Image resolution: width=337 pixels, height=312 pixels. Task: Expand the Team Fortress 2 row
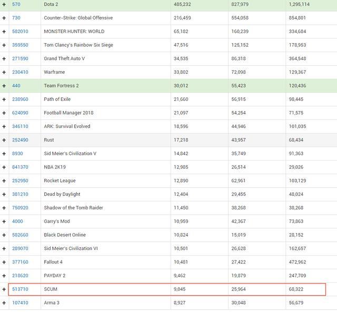4,86
